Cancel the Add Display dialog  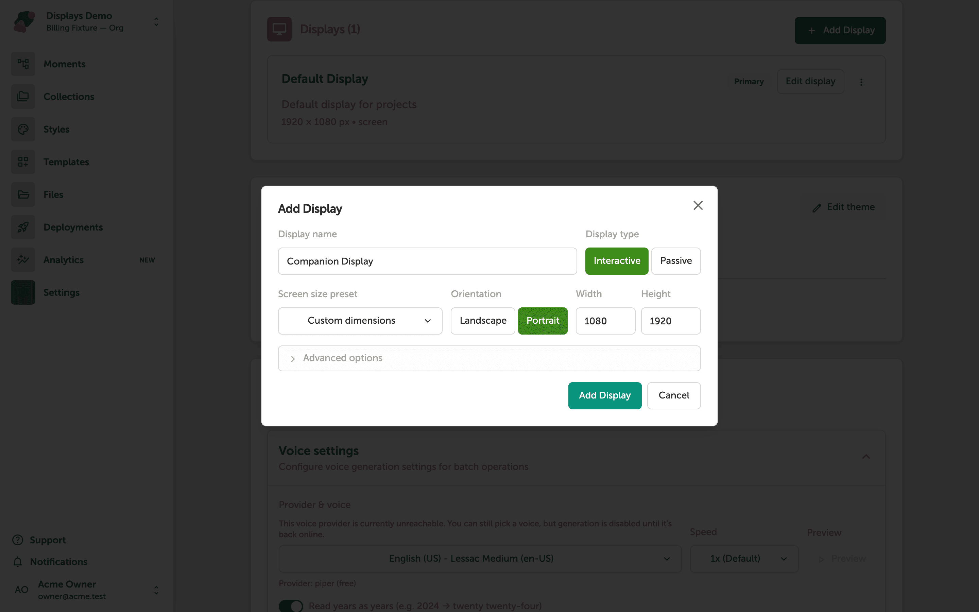673,395
